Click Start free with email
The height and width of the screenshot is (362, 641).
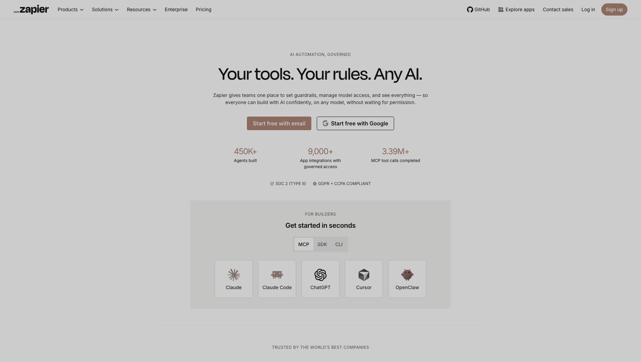[279, 123]
